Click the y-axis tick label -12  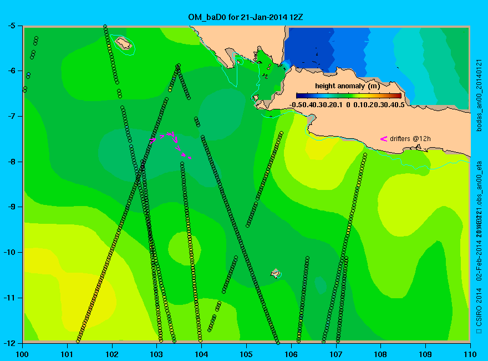(9, 343)
